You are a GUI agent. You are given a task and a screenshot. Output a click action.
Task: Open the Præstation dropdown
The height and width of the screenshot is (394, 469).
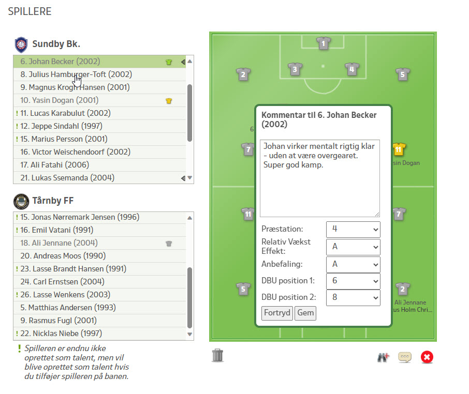tap(353, 230)
